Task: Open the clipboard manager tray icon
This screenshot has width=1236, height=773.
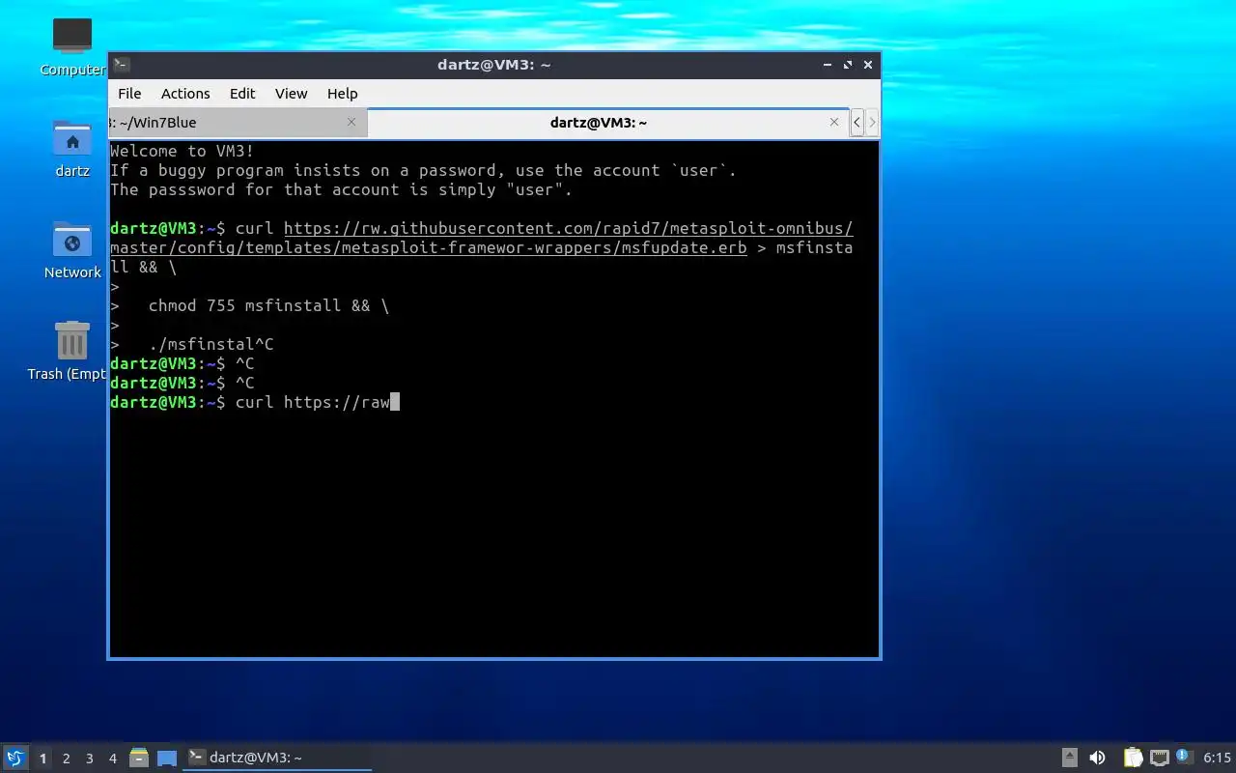Action: [1133, 758]
